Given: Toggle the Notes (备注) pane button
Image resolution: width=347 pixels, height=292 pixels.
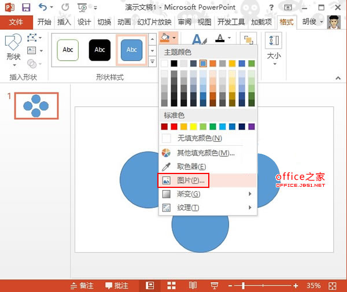Looking at the screenshot, I should click(82, 286).
